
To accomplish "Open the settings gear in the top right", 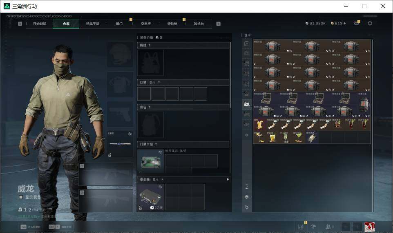I will (x=370, y=23).
